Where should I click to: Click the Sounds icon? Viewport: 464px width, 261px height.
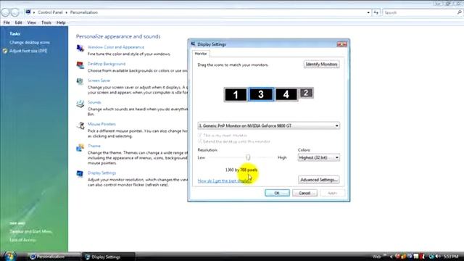pos(80,103)
